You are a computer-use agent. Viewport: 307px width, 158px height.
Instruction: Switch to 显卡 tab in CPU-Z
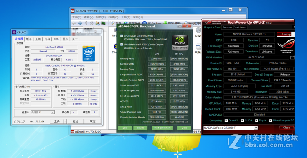coord(65,39)
